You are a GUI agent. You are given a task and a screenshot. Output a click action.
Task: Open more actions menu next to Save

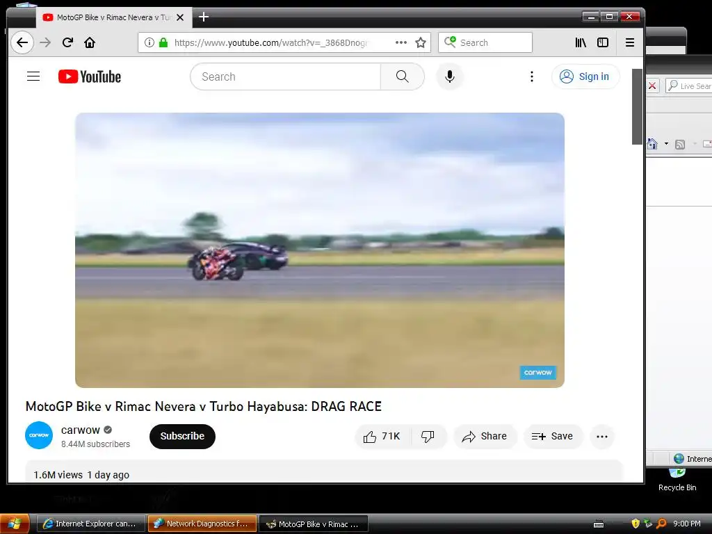602,437
